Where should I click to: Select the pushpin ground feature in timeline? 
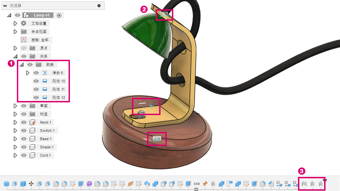click(205, 184)
